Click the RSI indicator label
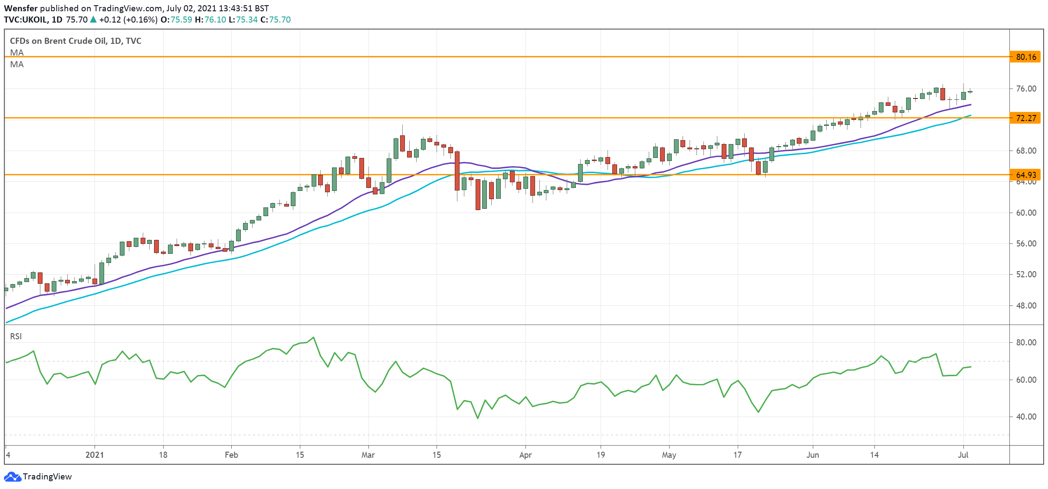The height and width of the screenshot is (489, 1048). pyautogui.click(x=16, y=336)
